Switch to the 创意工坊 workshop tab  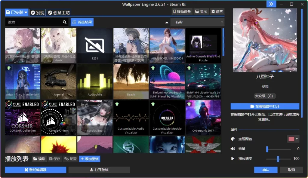tap(59, 13)
